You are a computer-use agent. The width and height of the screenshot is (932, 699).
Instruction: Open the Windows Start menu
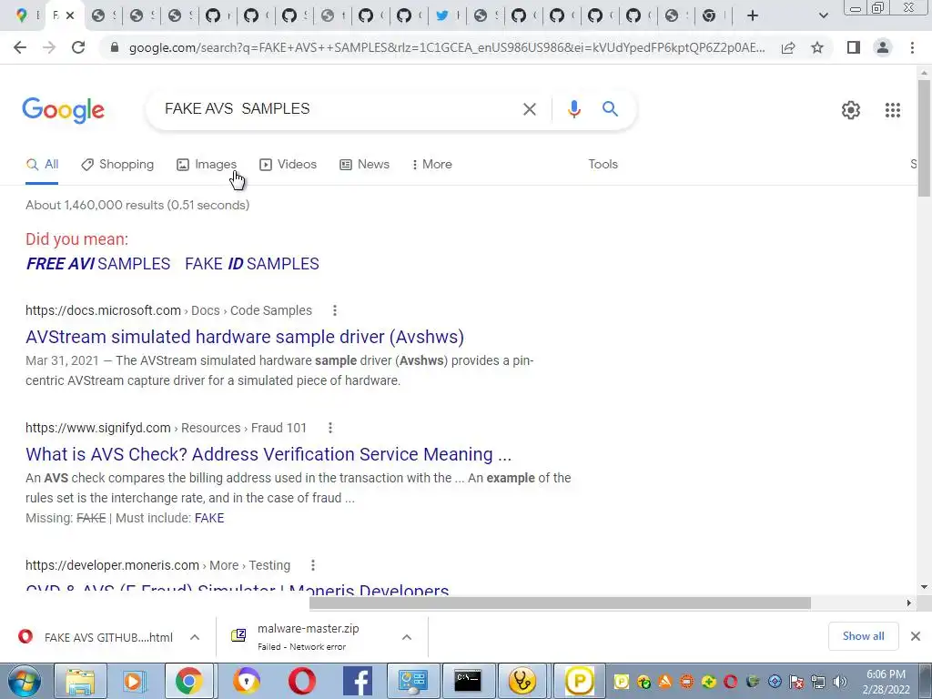24,681
